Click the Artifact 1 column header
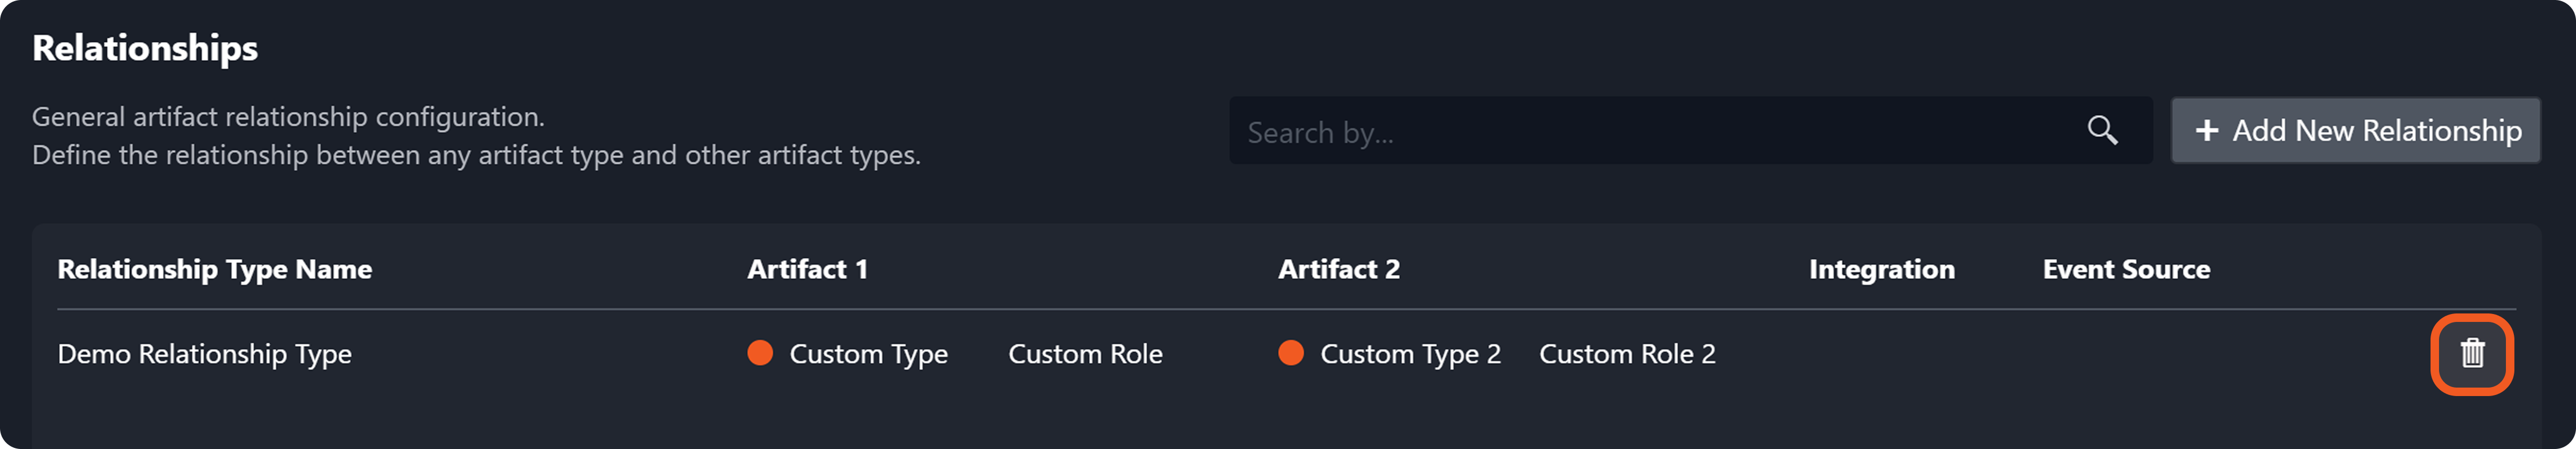The height and width of the screenshot is (449, 2576). 807,270
